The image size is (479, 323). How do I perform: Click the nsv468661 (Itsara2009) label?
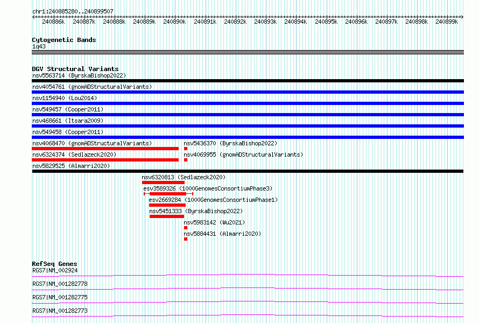(68, 121)
